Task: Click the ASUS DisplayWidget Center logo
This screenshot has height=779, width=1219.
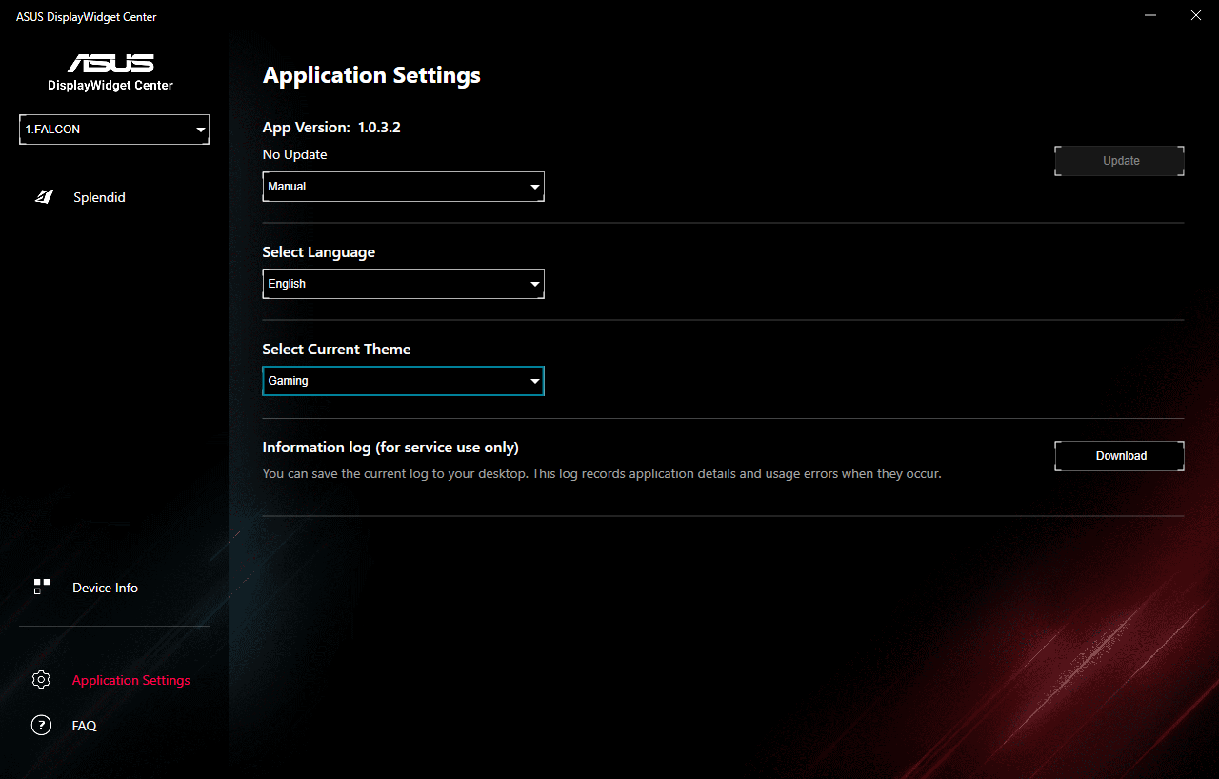Action: (110, 69)
